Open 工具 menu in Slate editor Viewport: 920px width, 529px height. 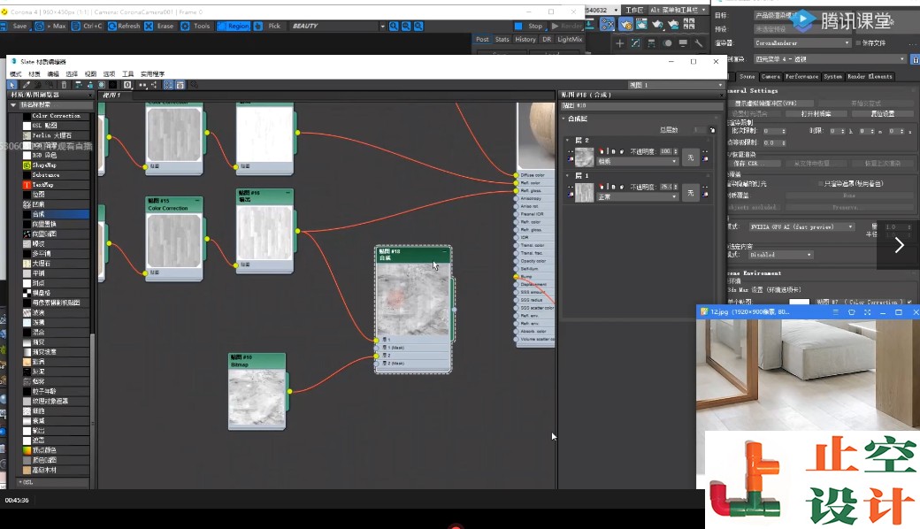coord(128,74)
